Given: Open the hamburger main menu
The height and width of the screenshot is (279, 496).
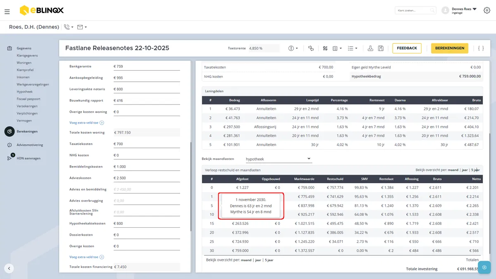Looking at the screenshot, I should coord(7,12).
